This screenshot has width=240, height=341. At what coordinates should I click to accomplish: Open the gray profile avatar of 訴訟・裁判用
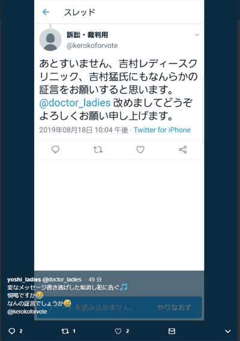click(50, 40)
